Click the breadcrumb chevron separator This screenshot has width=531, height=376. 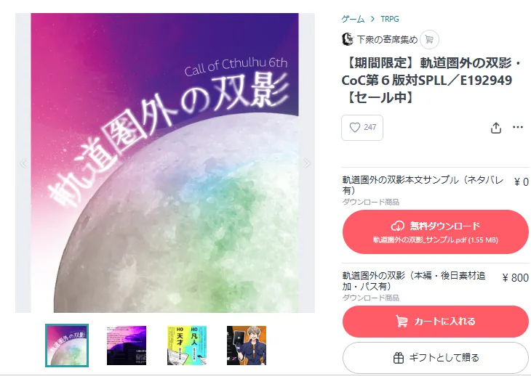tap(372, 19)
